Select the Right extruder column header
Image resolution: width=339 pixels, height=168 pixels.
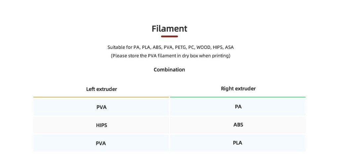coord(238,89)
